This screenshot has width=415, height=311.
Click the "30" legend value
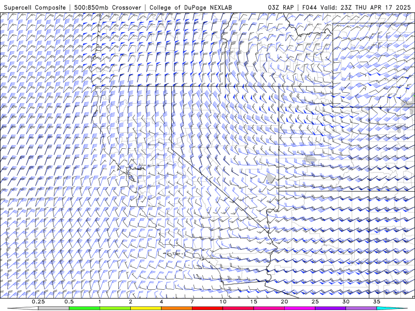click(x=345, y=302)
